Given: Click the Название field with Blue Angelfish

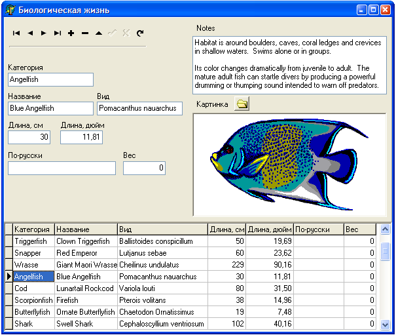Looking at the screenshot, I should click(51, 109).
